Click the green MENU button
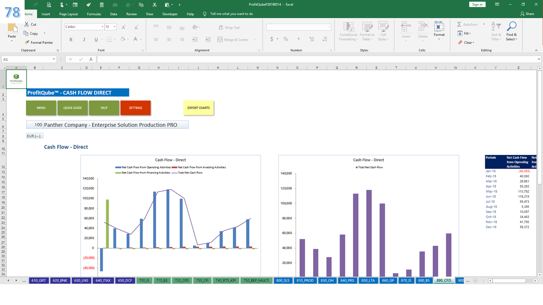Screen dimensions: 543x305 [41, 108]
